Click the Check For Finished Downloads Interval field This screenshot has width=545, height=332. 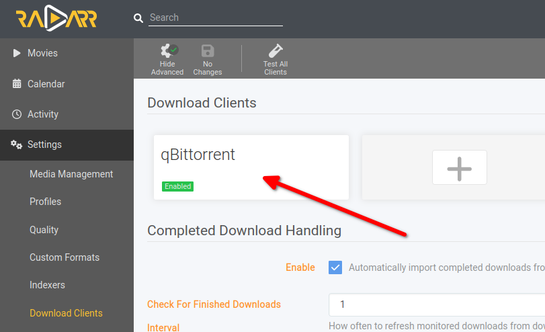pyautogui.click(x=437, y=304)
